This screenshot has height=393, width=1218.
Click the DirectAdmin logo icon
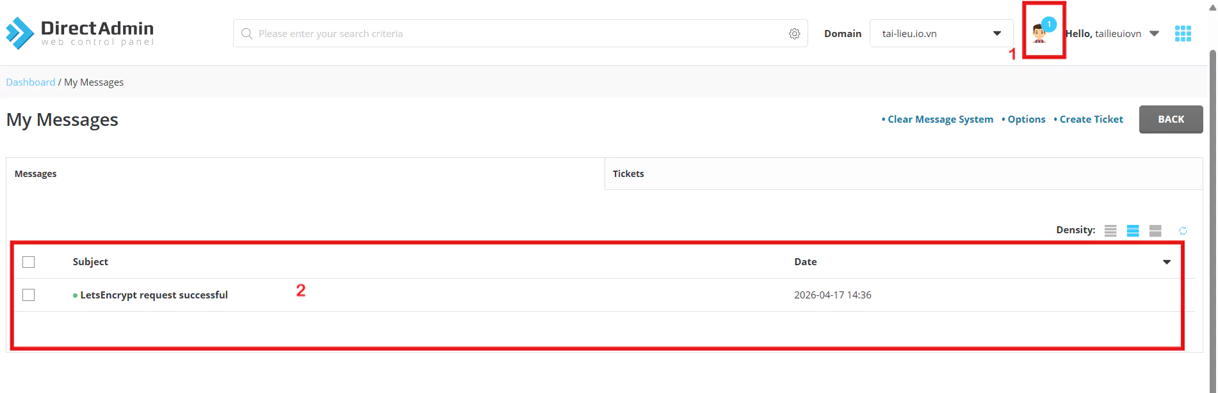coord(20,33)
